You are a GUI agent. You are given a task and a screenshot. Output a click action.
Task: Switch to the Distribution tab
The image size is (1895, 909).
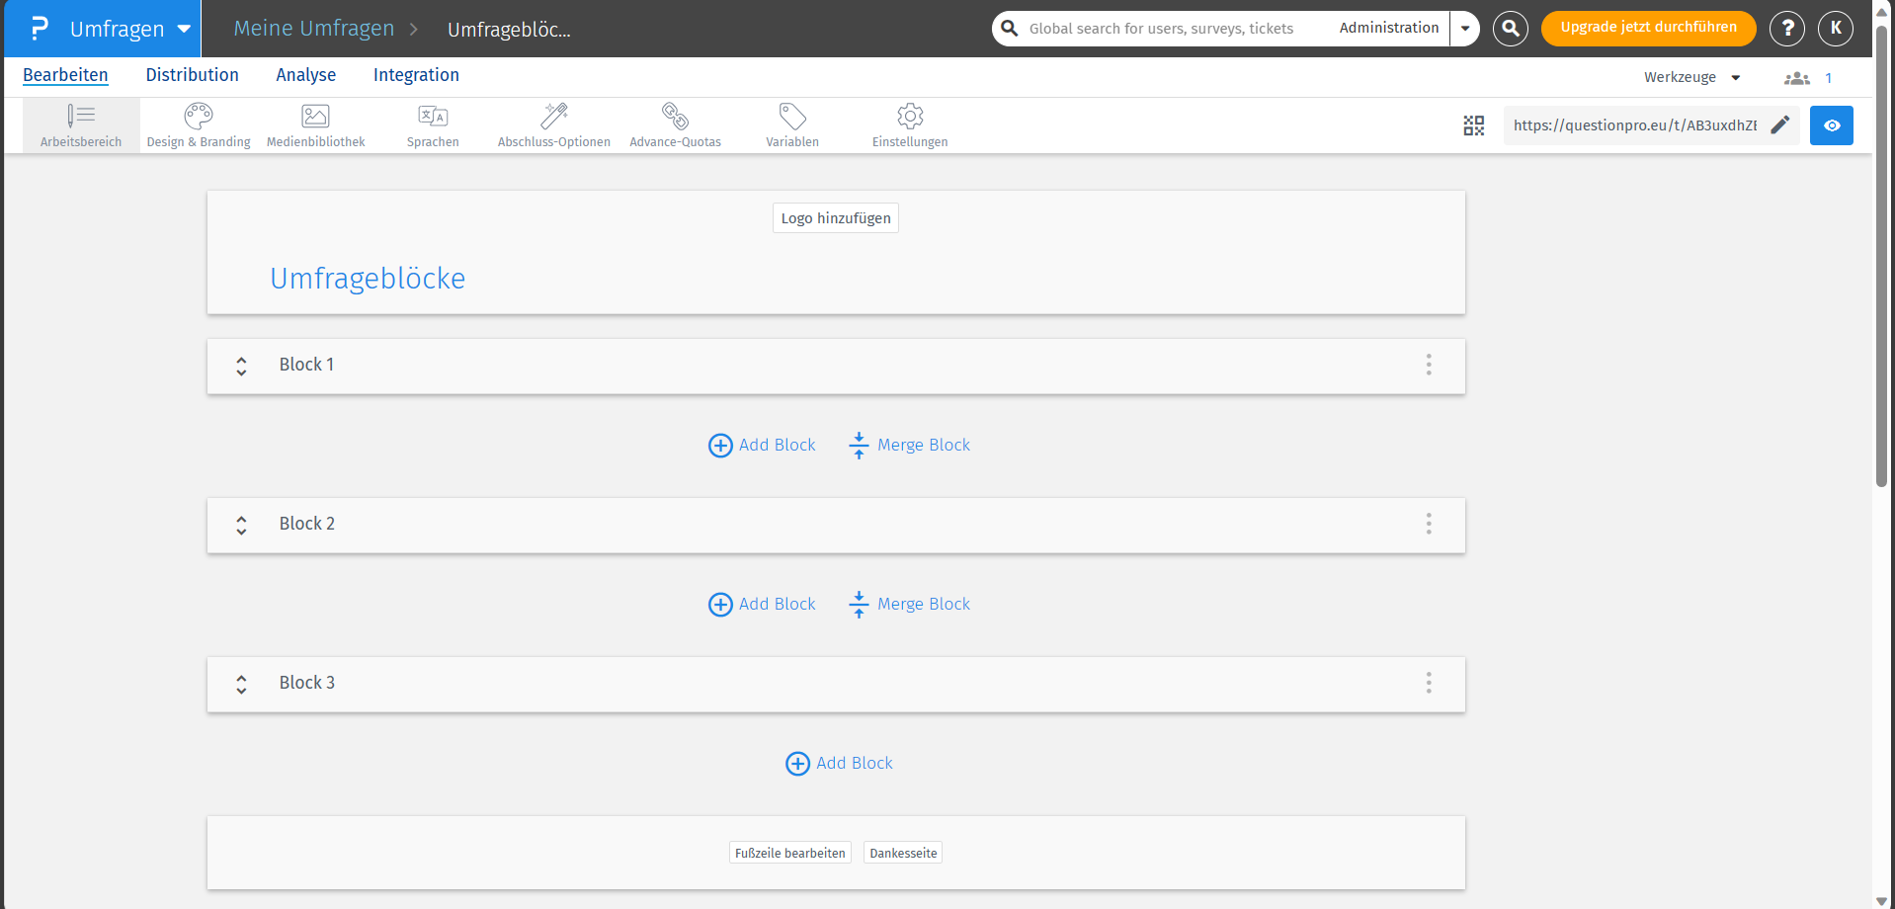point(192,75)
